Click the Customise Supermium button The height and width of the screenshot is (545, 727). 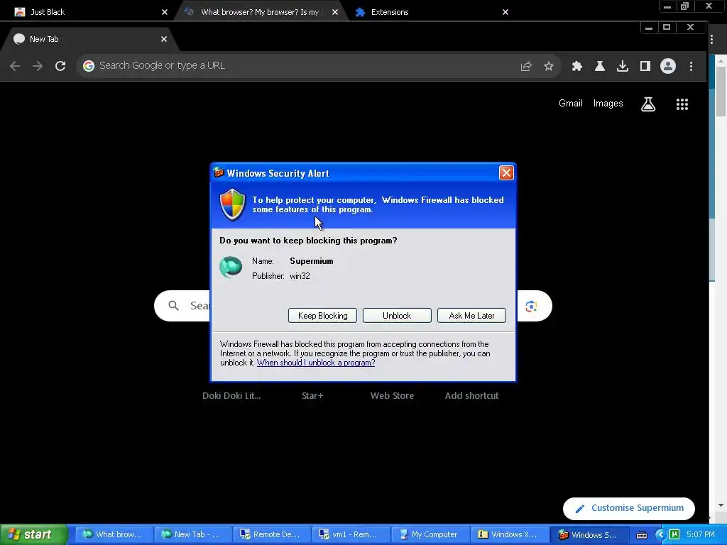(629, 508)
